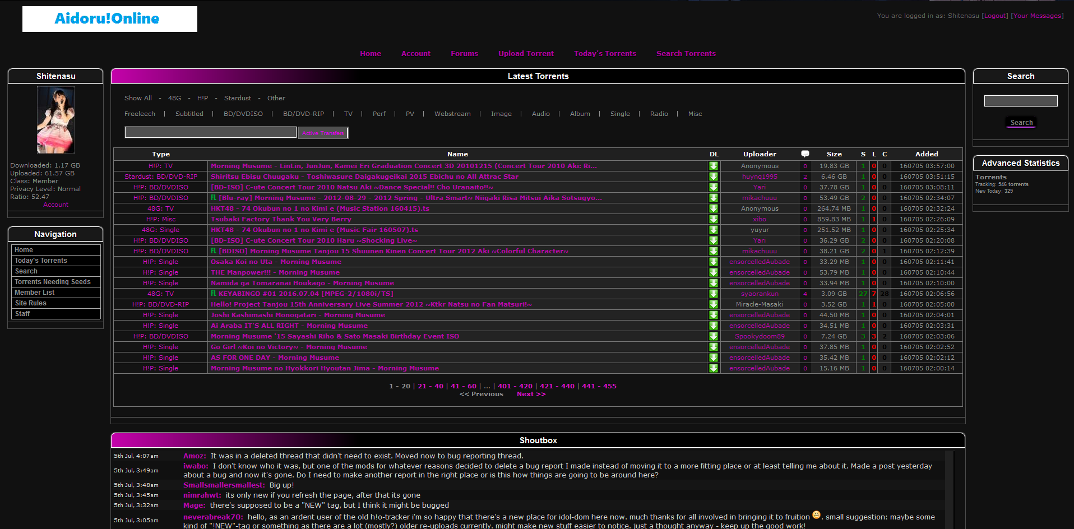The height and width of the screenshot is (529, 1074).
Task: Click green download icon for Osaka Koi no Uta
Action: pyautogui.click(x=713, y=262)
